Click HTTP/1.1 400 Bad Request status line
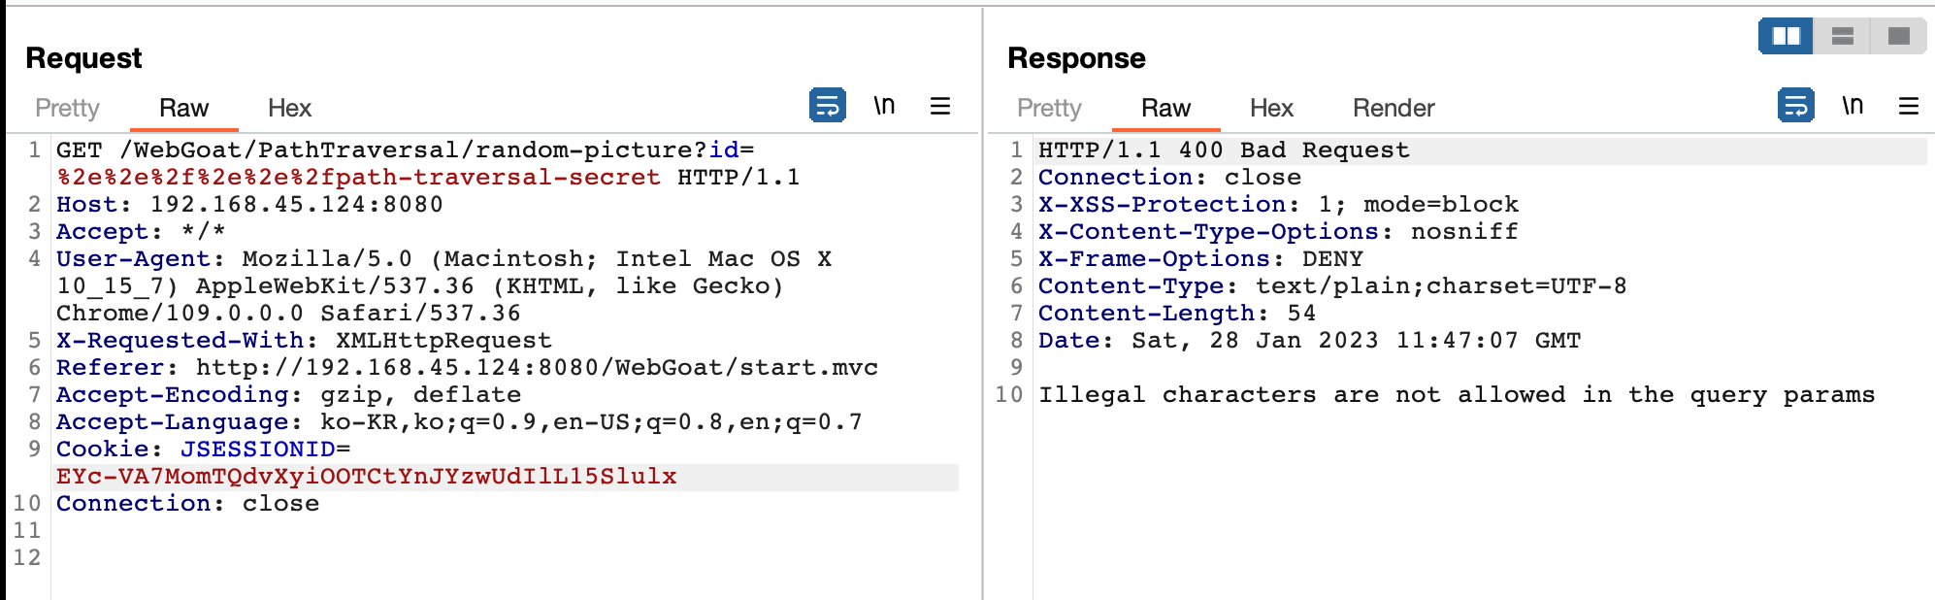 click(x=1224, y=150)
